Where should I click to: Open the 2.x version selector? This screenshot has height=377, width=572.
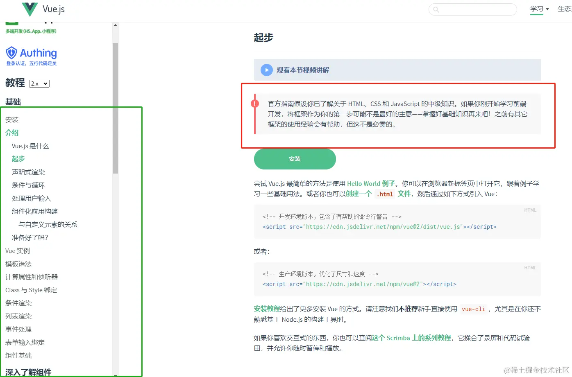(x=39, y=84)
